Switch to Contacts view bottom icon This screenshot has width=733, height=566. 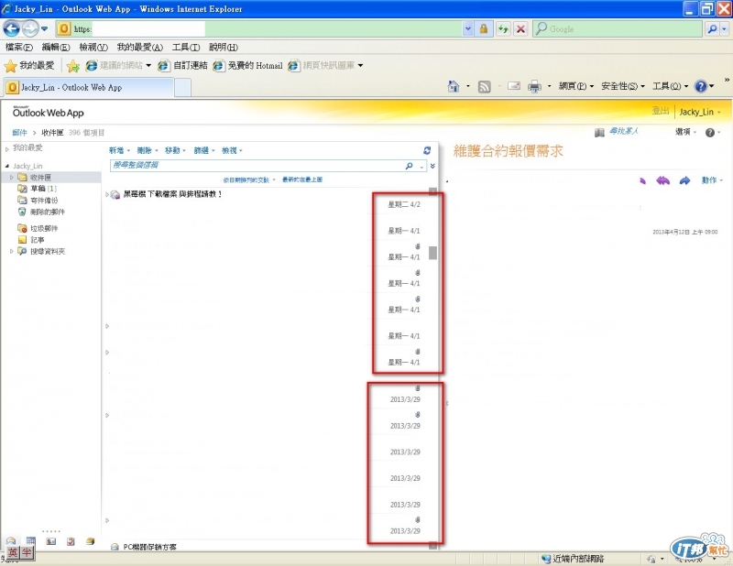coord(51,541)
